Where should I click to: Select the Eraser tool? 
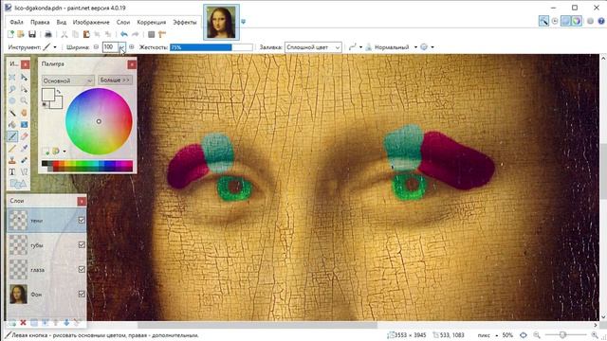click(x=24, y=136)
